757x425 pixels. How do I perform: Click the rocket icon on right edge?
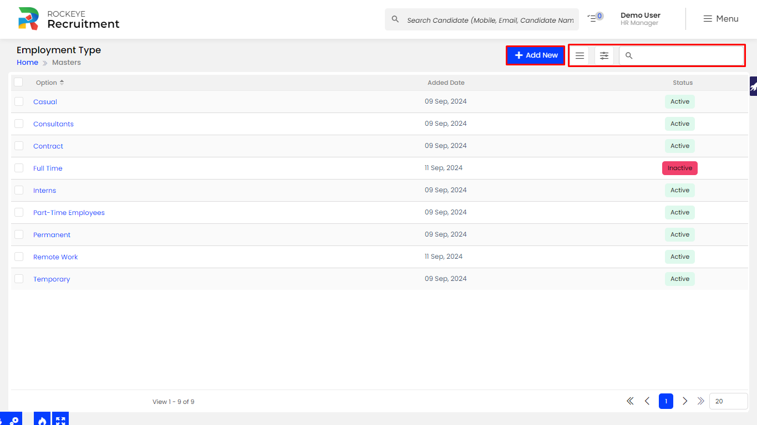pyautogui.click(x=753, y=86)
